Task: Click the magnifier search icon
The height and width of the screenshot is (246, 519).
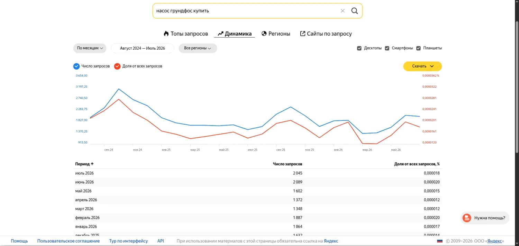Action: click(x=354, y=11)
